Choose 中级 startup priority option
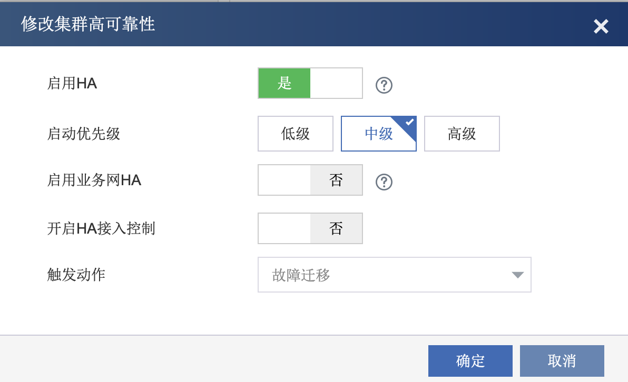This screenshot has height=382, width=628. [379, 134]
